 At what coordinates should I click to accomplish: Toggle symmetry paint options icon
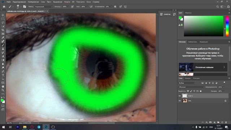[x=125, y=6]
